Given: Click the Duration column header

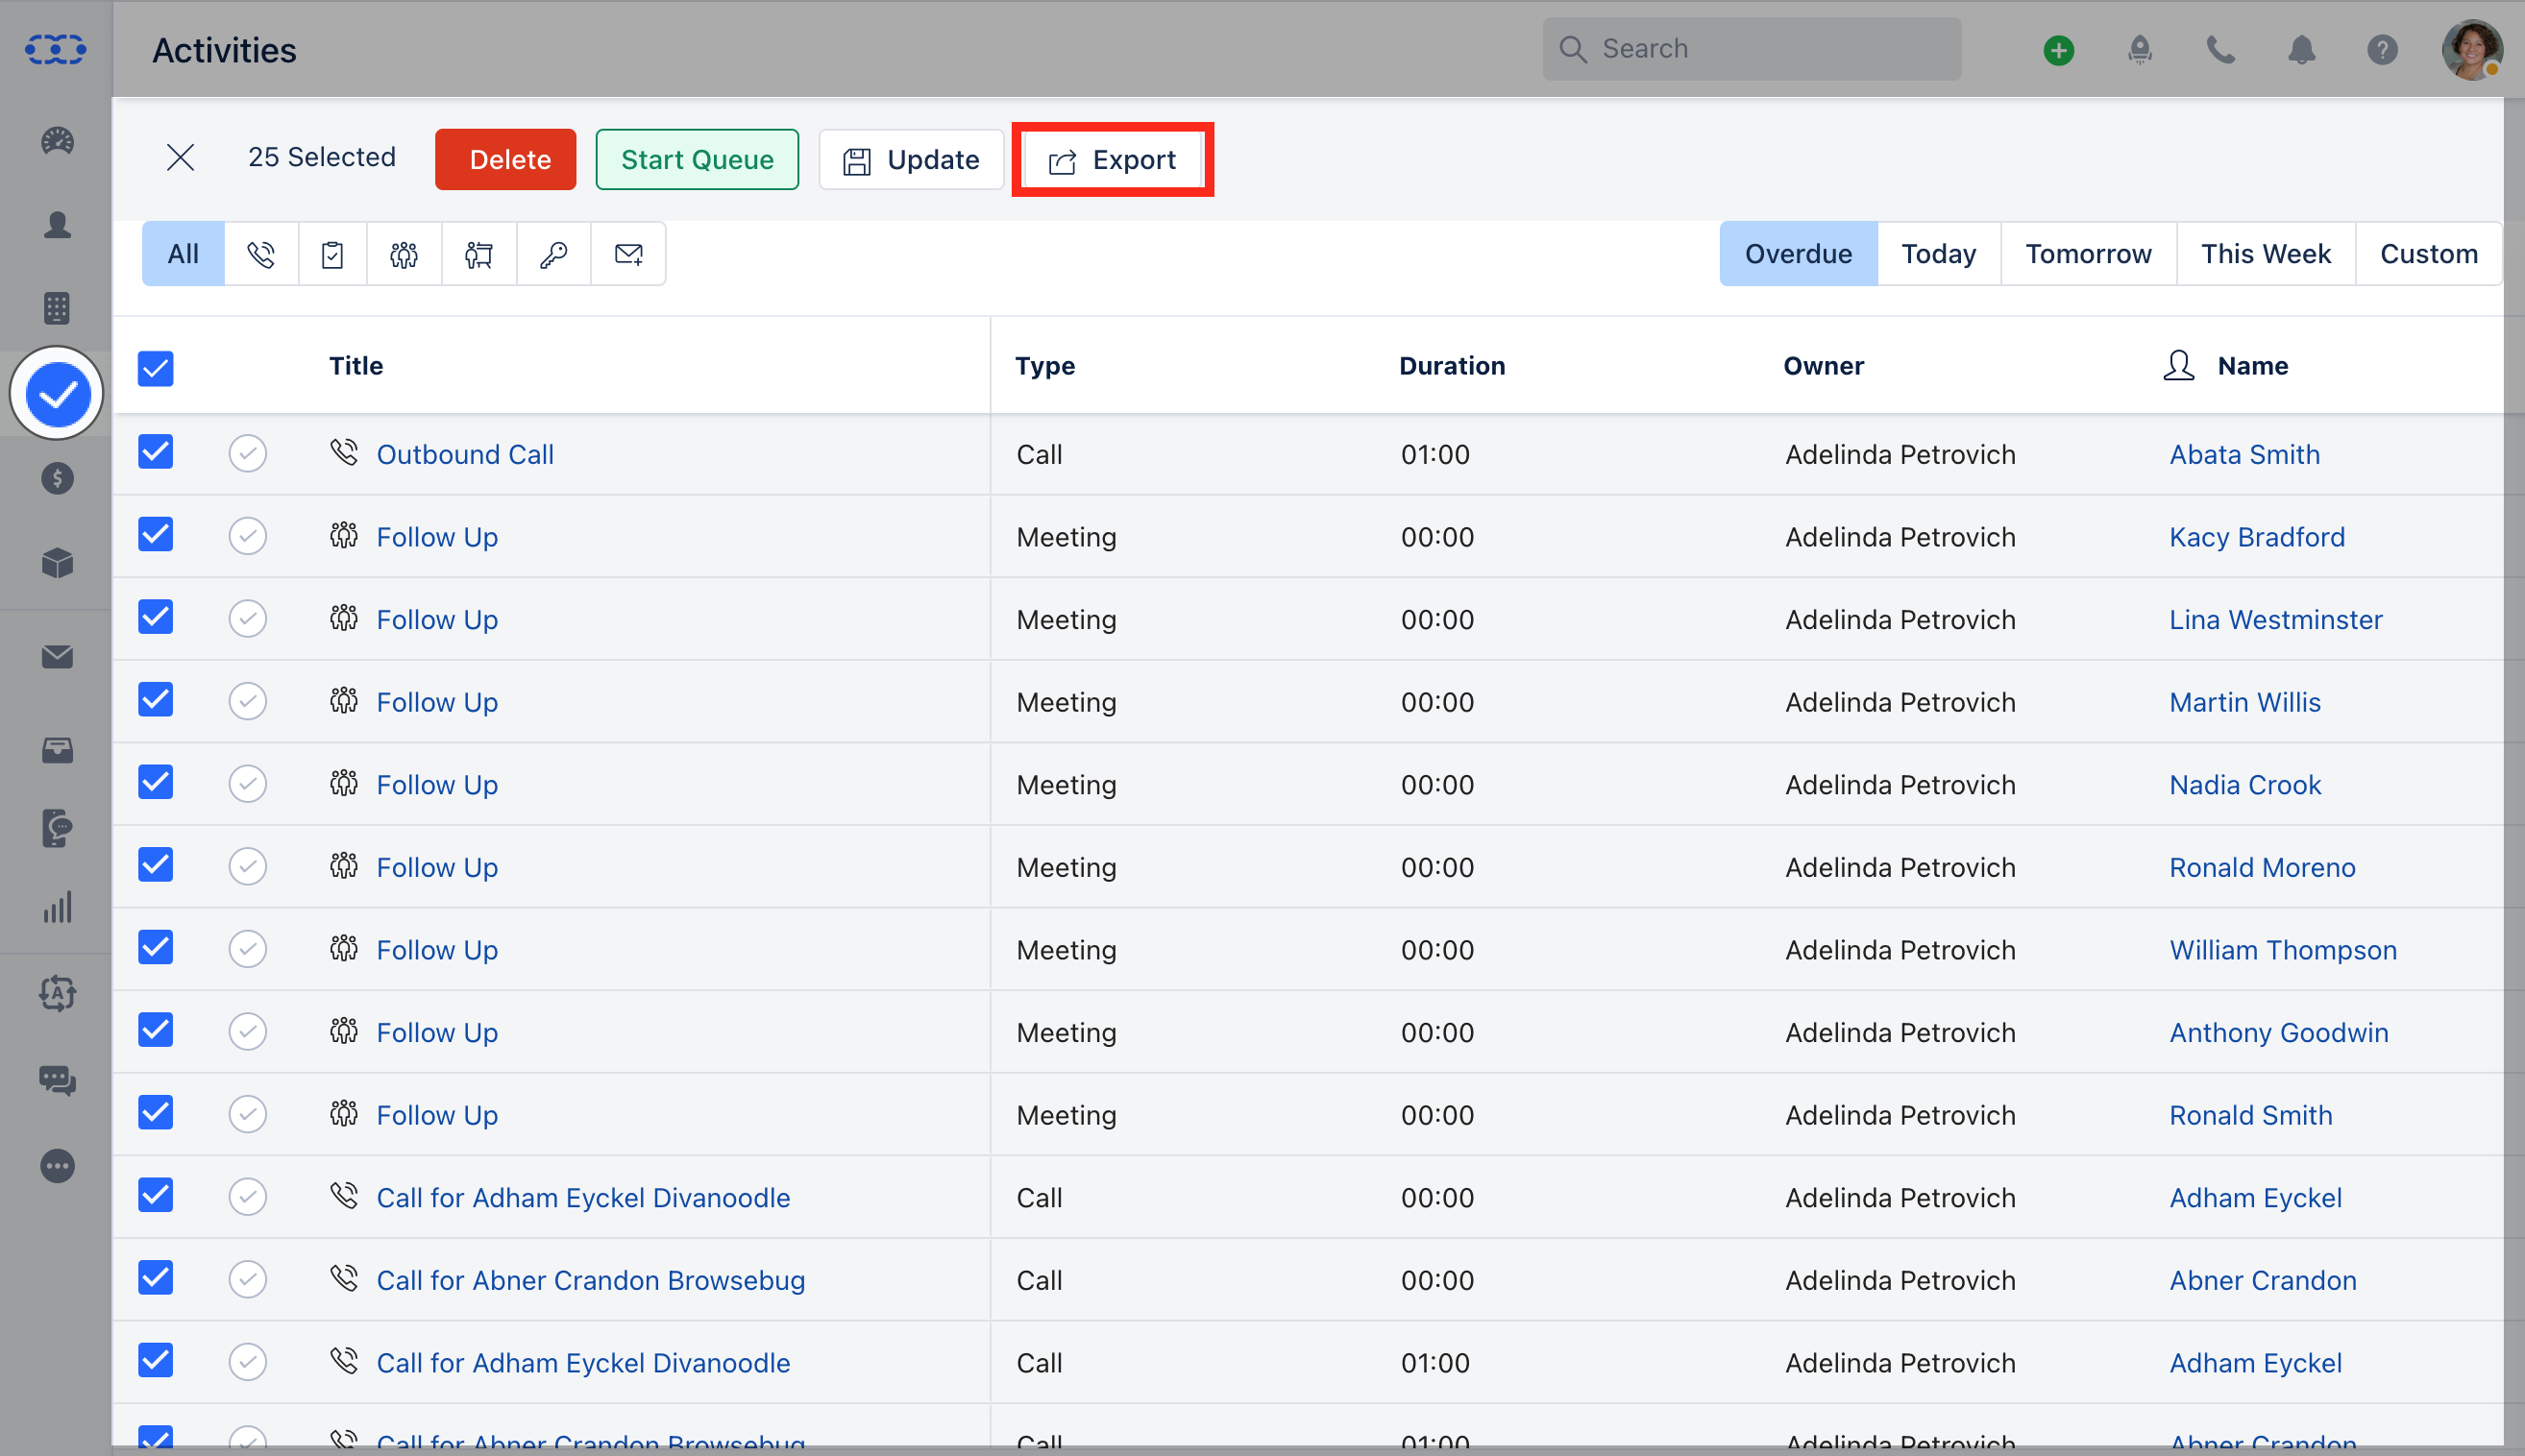Looking at the screenshot, I should [x=1452, y=366].
